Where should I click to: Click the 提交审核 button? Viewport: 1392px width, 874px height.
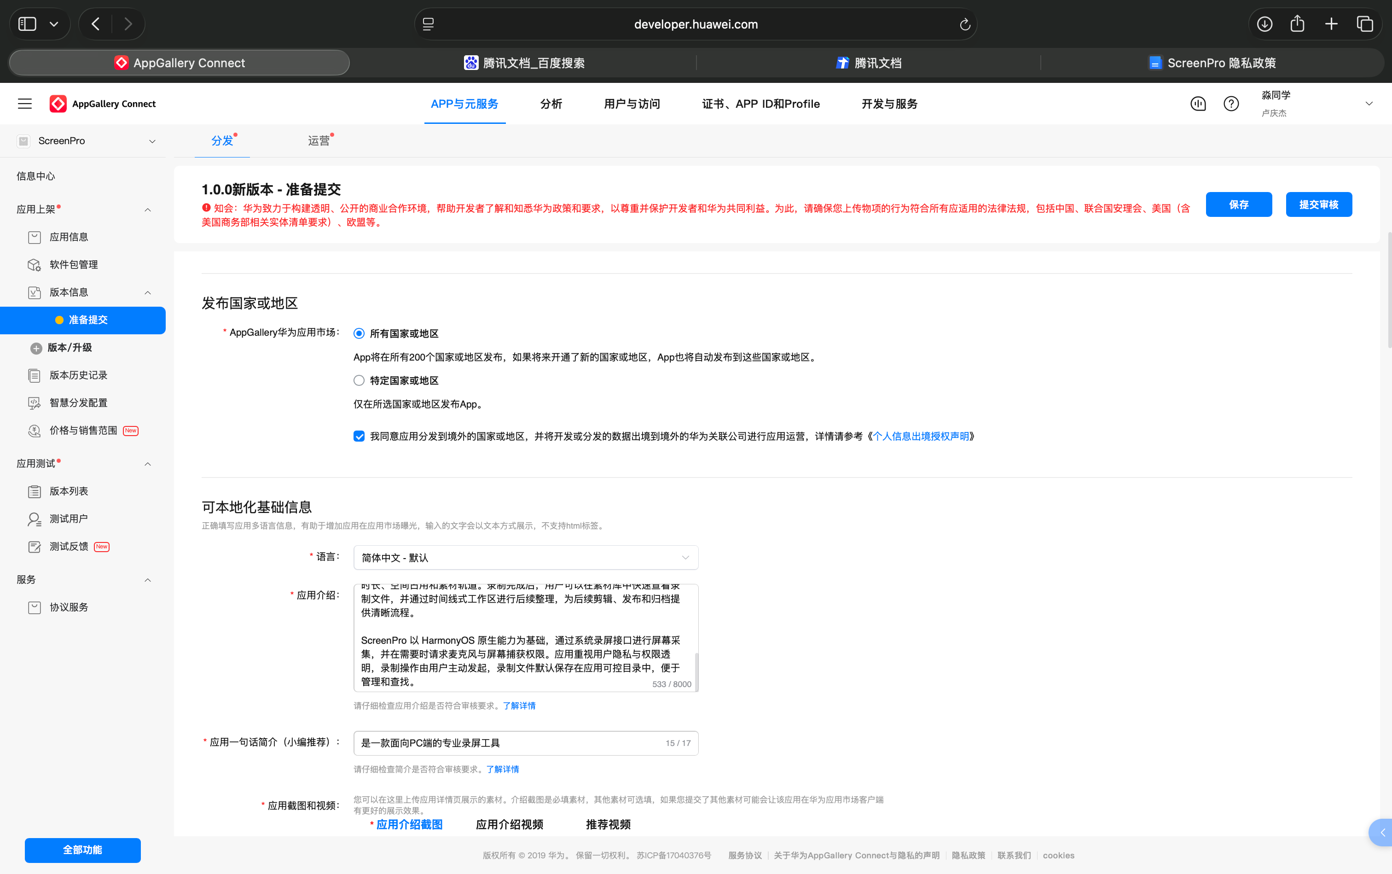(x=1319, y=204)
